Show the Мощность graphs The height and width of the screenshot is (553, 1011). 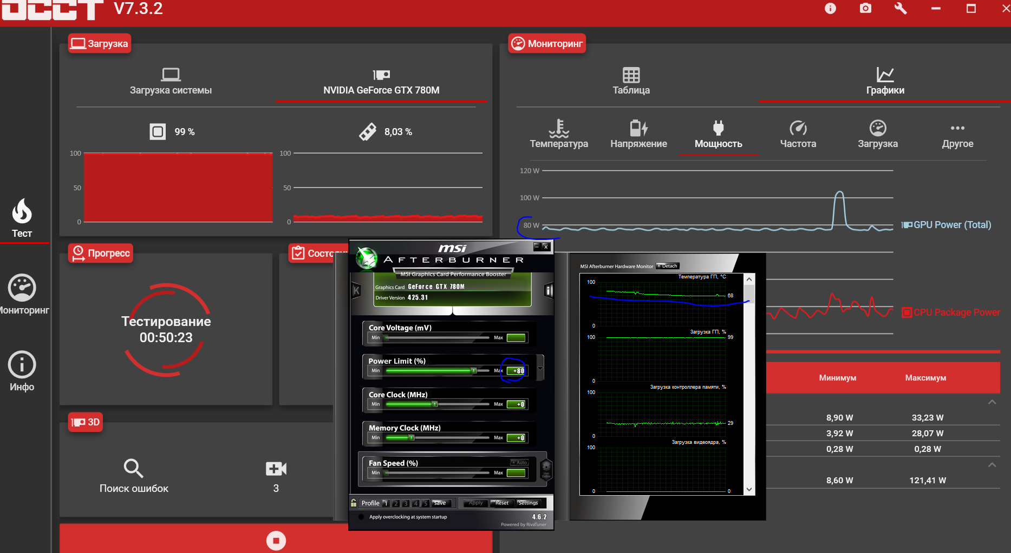click(x=718, y=135)
